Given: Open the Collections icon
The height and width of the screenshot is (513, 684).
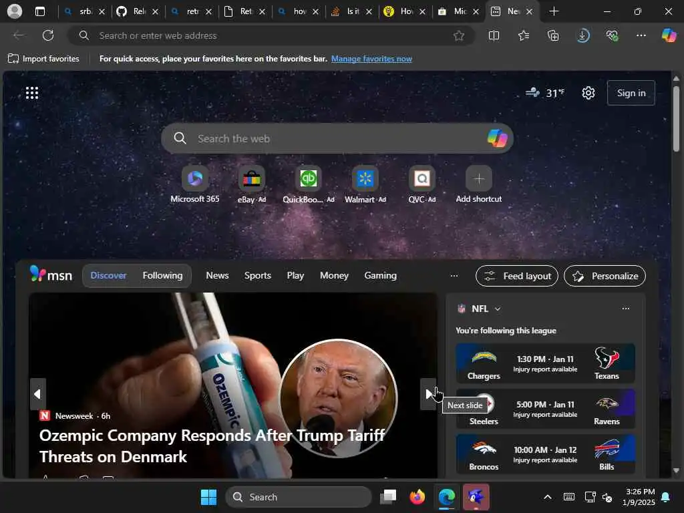Looking at the screenshot, I should point(553,36).
